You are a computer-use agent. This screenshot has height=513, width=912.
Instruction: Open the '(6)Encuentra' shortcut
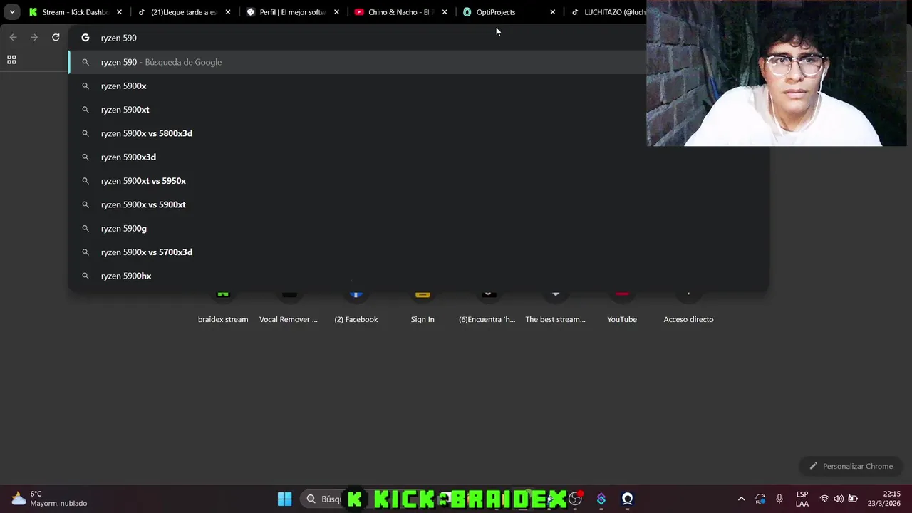click(x=487, y=308)
